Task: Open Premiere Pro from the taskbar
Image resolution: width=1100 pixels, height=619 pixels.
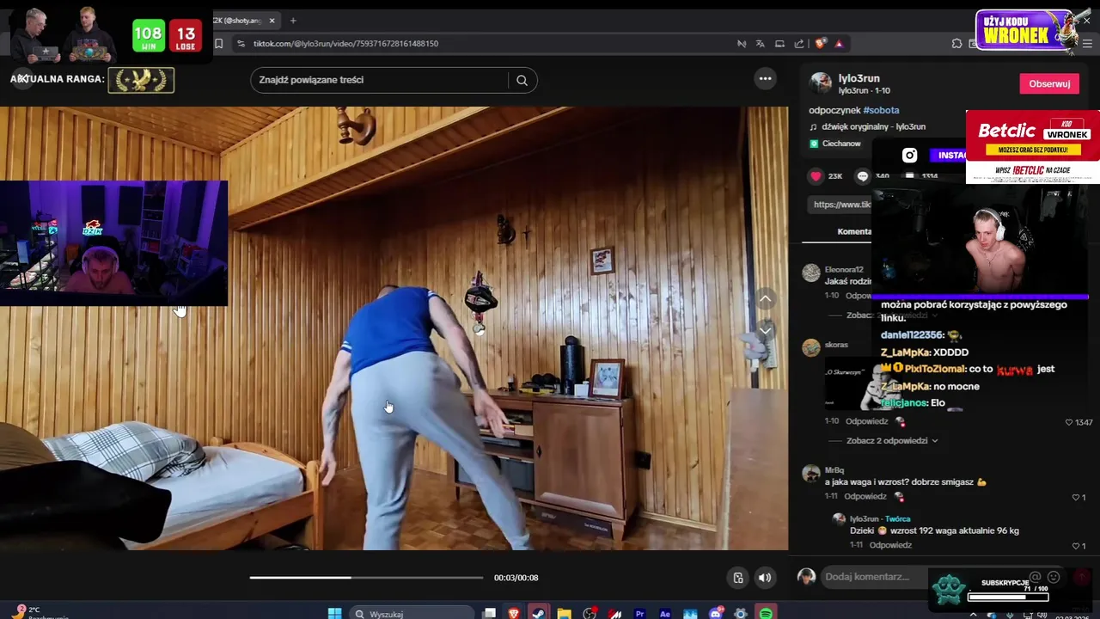Action: click(x=639, y=614)
